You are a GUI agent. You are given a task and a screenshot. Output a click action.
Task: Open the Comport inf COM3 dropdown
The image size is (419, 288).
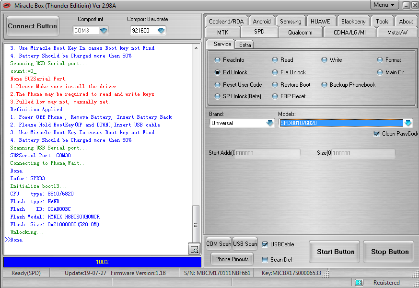[x=104, y=31]
